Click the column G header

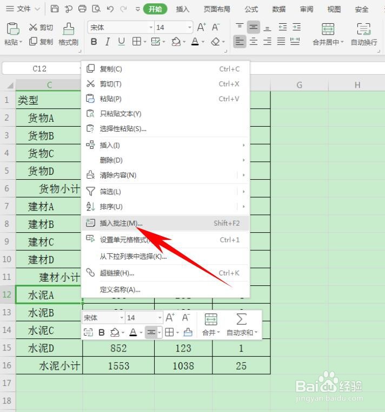tap(299, 85)
